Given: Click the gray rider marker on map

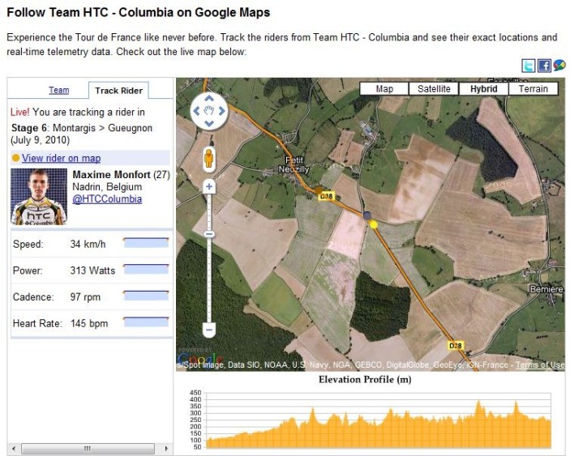Looking at the screenshot, I should (x=367, y=215).
